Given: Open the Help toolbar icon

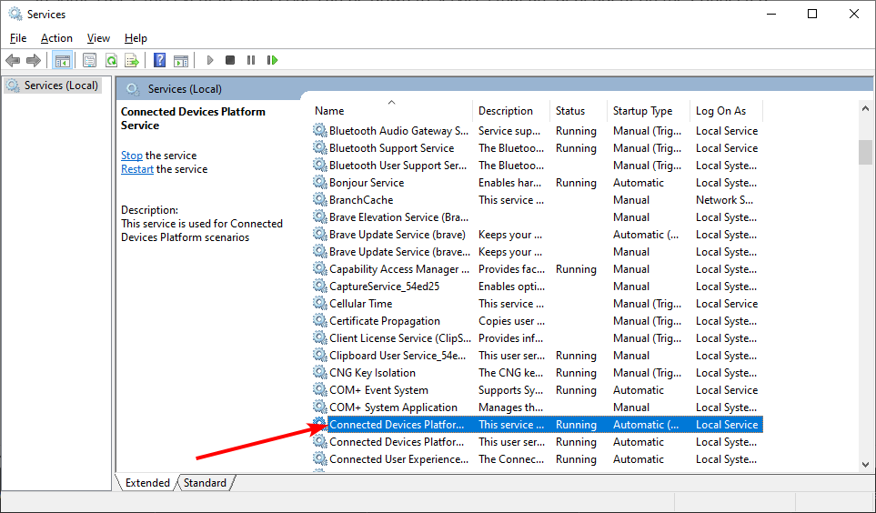Looking at the screenshot, I should point(160,60).
